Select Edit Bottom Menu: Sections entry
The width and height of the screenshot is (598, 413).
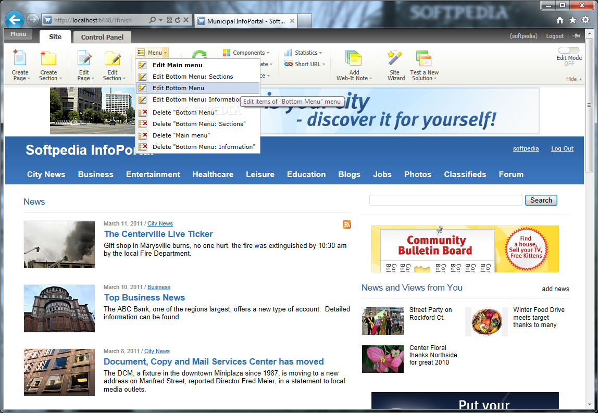[197, 77]
